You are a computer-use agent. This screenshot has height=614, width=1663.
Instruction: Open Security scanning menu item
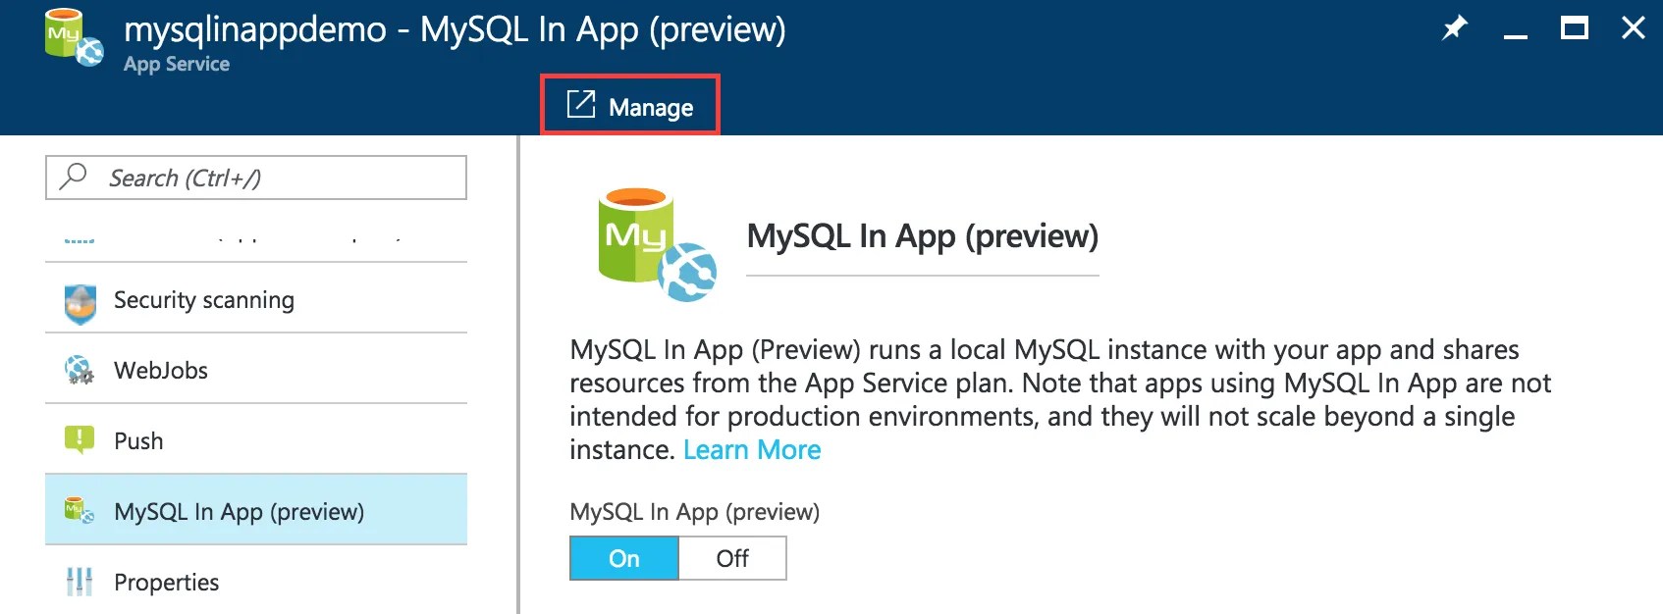point(256,299)
